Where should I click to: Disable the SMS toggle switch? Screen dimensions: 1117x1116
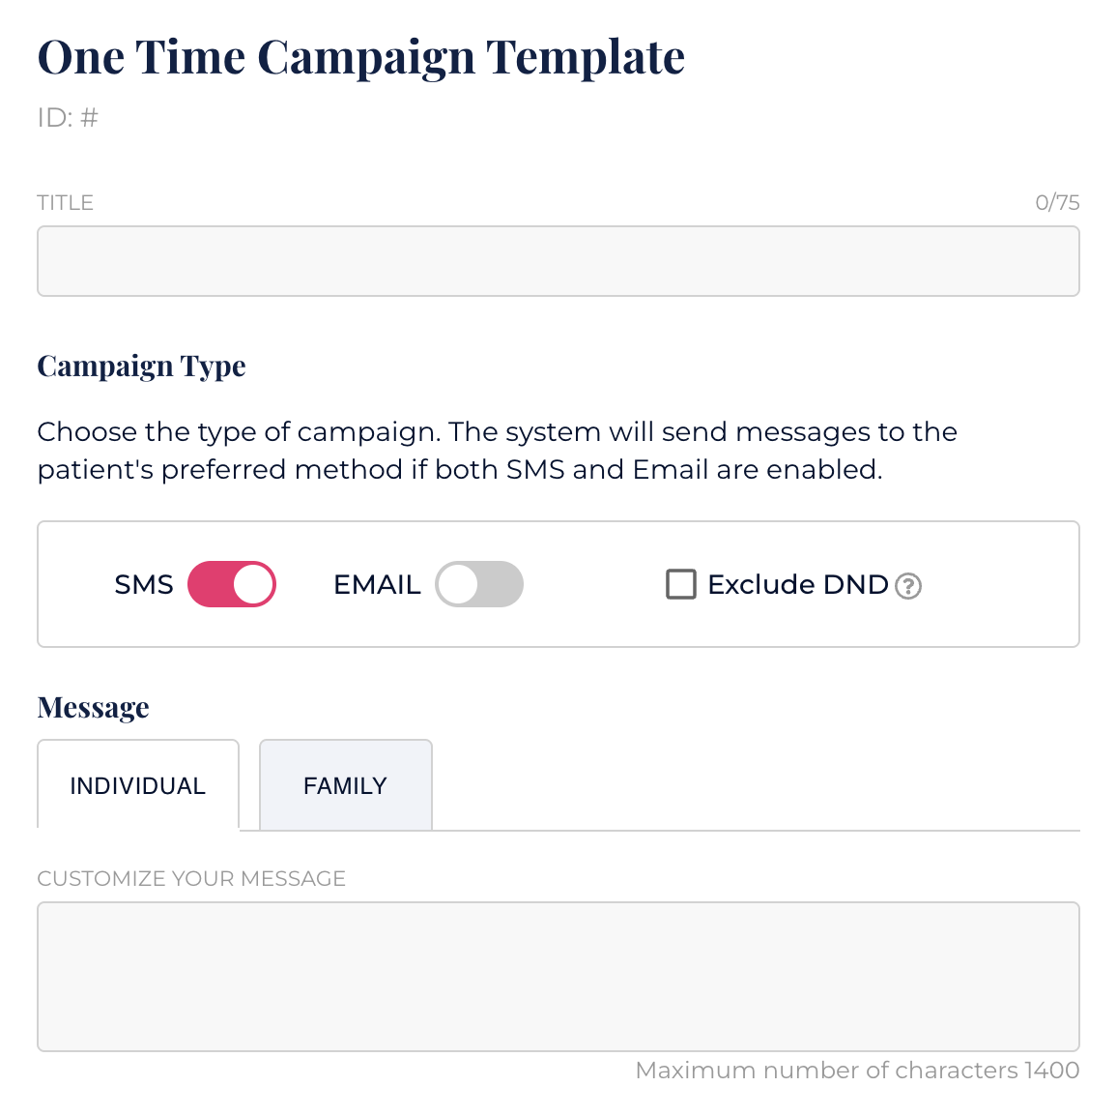coord(232,585)
